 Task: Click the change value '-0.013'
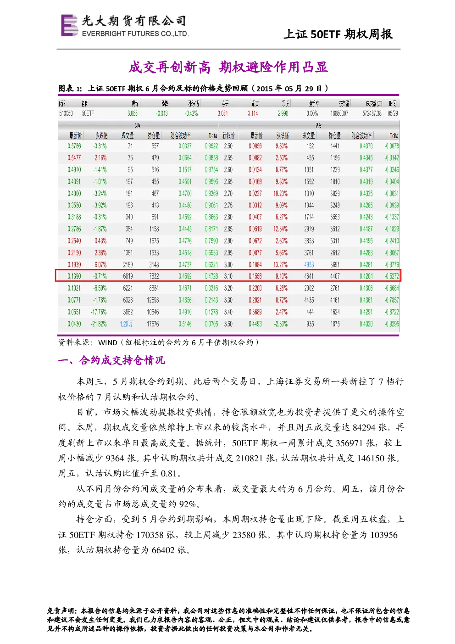[162, 113]
